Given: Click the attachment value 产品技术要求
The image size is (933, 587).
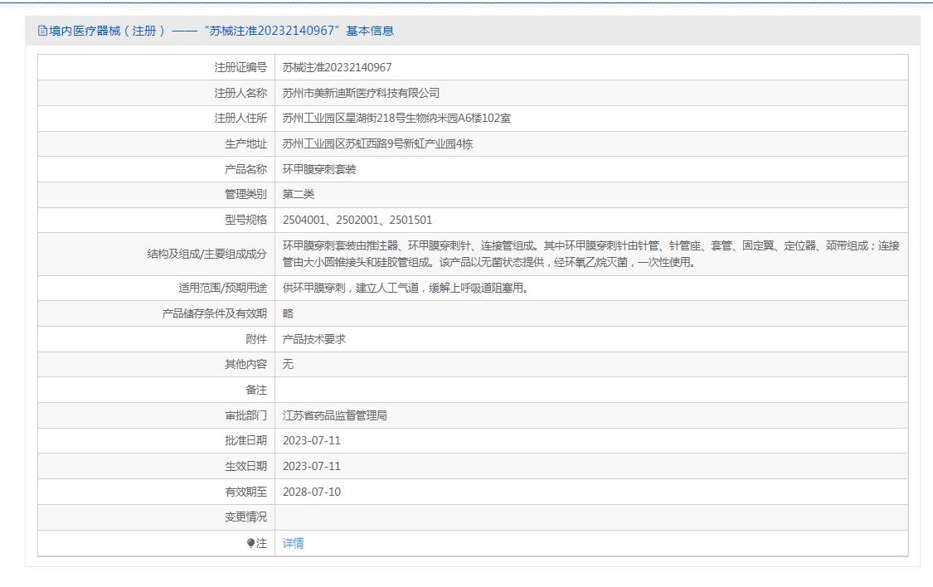Looking at the screenshot, I should (x=313, y=339).
